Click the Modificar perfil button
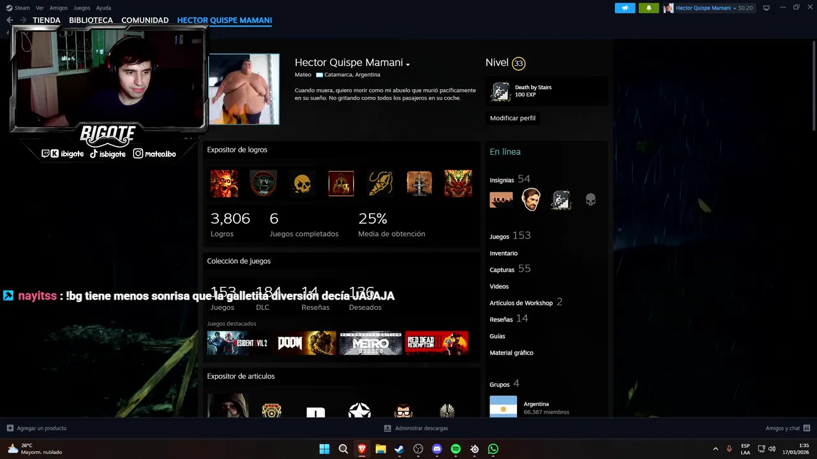This screenshot has width=817, height=459. (x=513, y=118)
